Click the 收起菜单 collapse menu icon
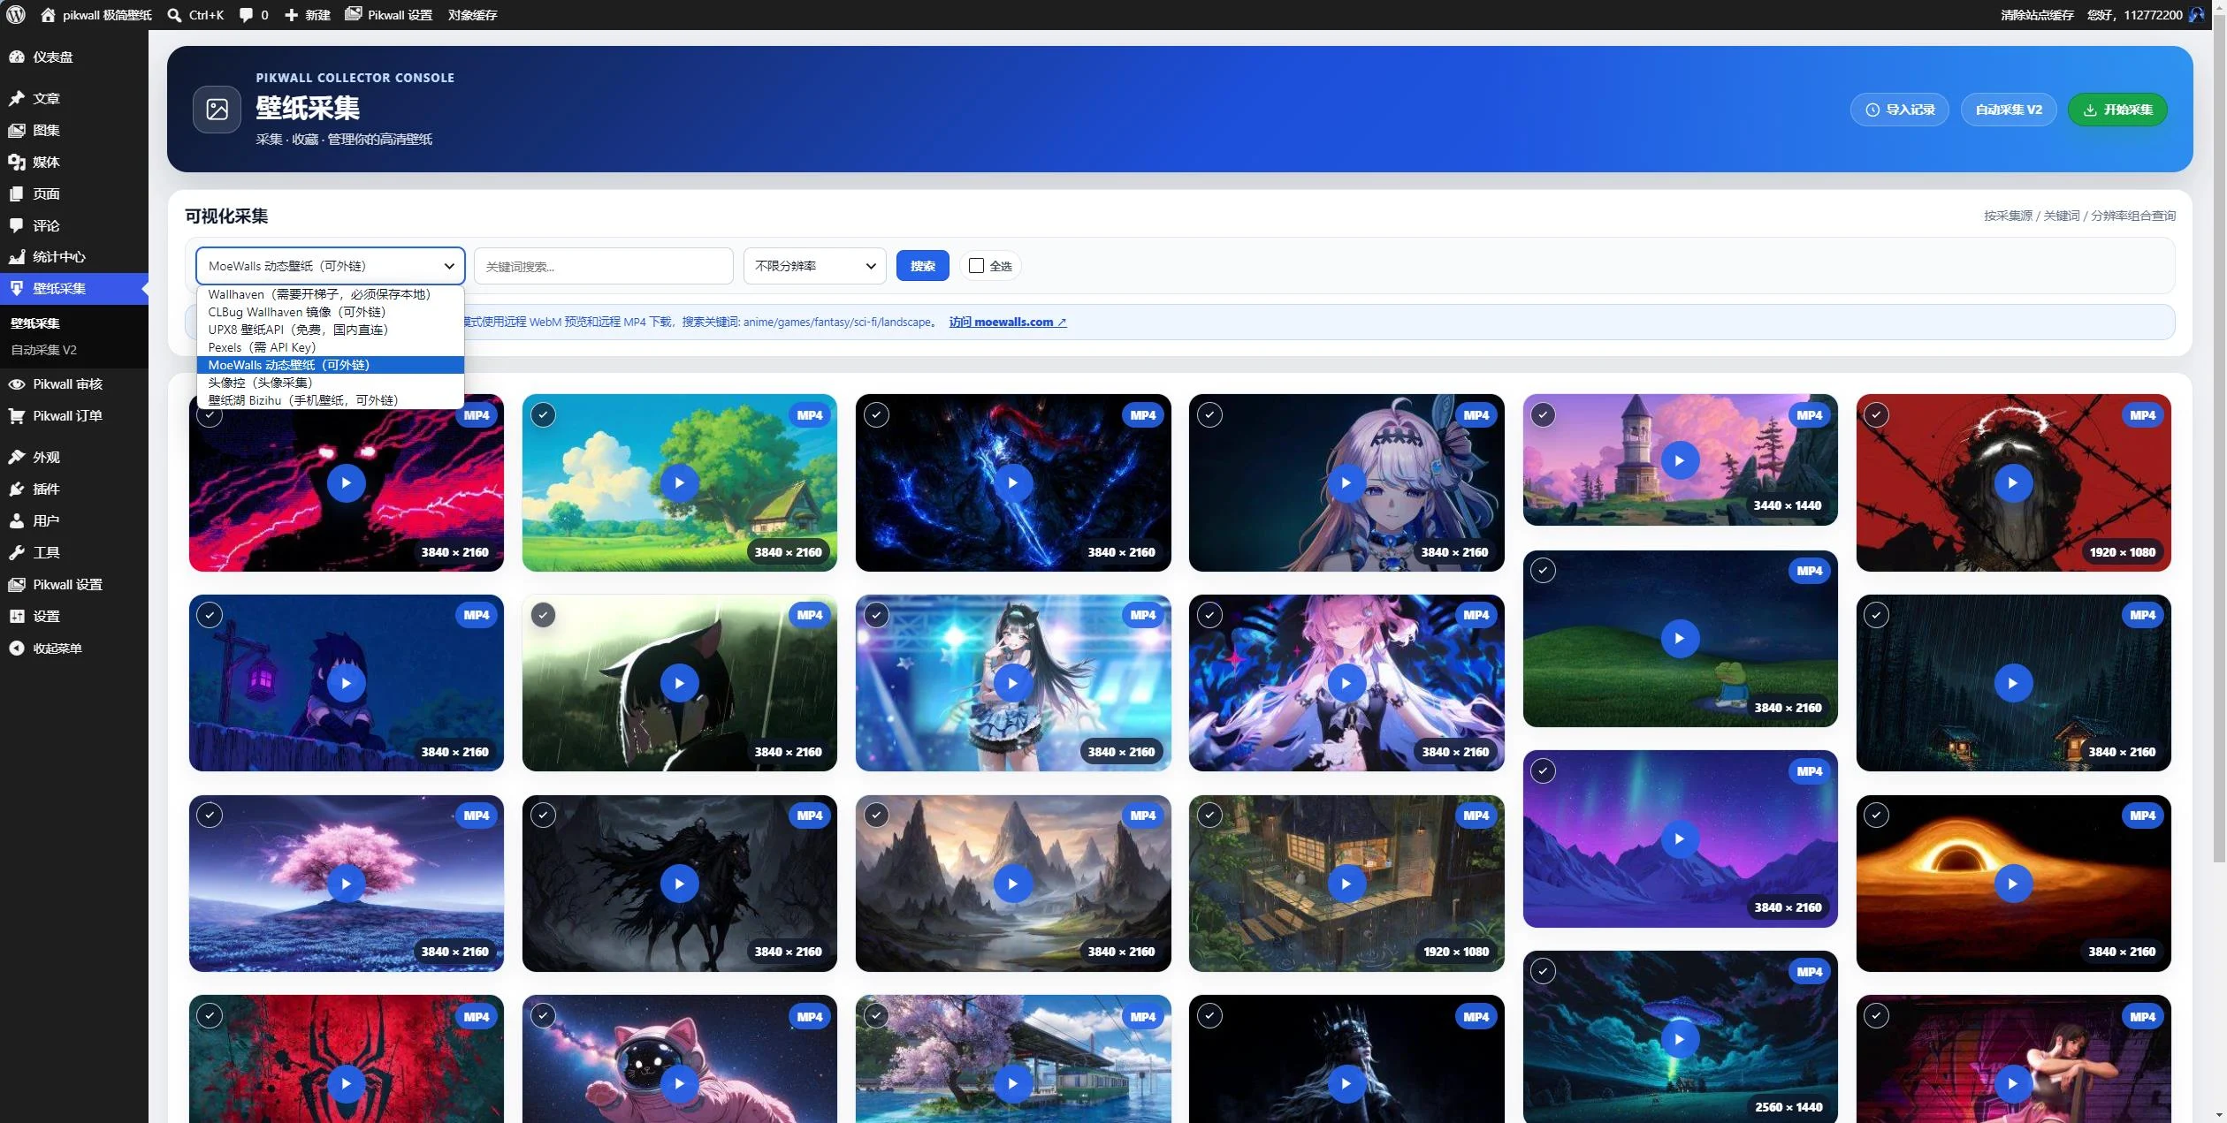The width and height of the screenshot is (2227, 1123). coord(17,648)
